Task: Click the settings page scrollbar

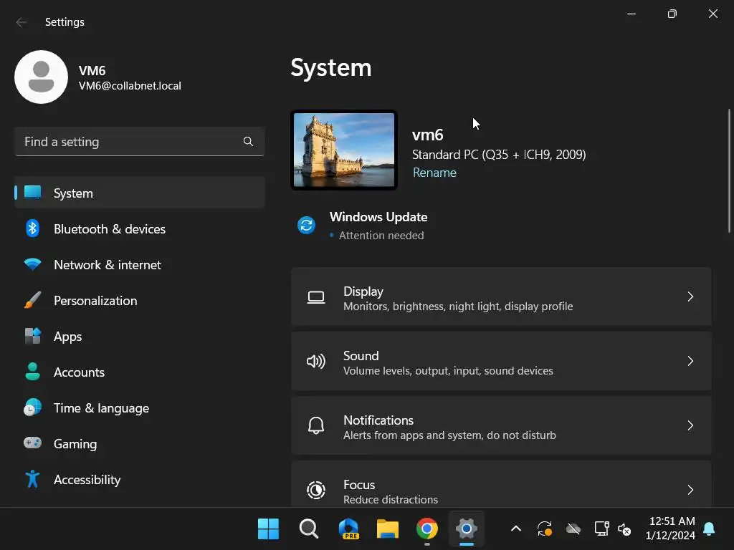Action: pyautogui.click(x=729, y=170)
